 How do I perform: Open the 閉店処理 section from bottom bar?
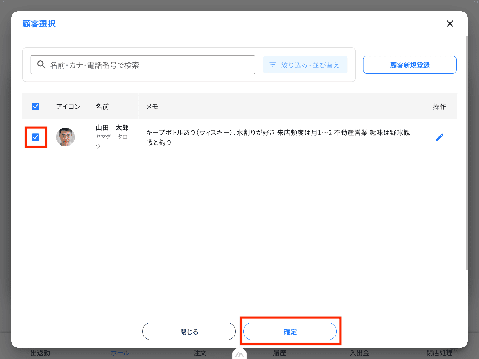click(x=440, y=353)
